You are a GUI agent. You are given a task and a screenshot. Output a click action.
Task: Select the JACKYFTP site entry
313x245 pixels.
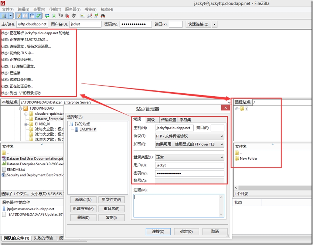pyautogui.click(x=88, y=129)
